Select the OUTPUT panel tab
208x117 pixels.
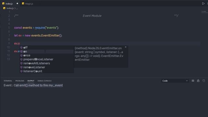pos(31,81)
